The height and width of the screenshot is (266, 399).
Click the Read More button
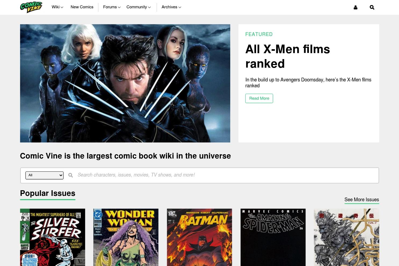(x=259, y=98)
